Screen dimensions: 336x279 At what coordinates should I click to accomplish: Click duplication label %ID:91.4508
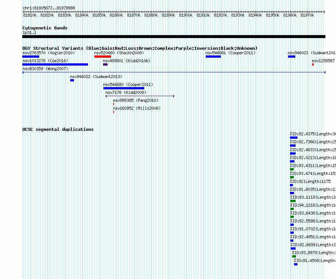(x=315, y=261)
